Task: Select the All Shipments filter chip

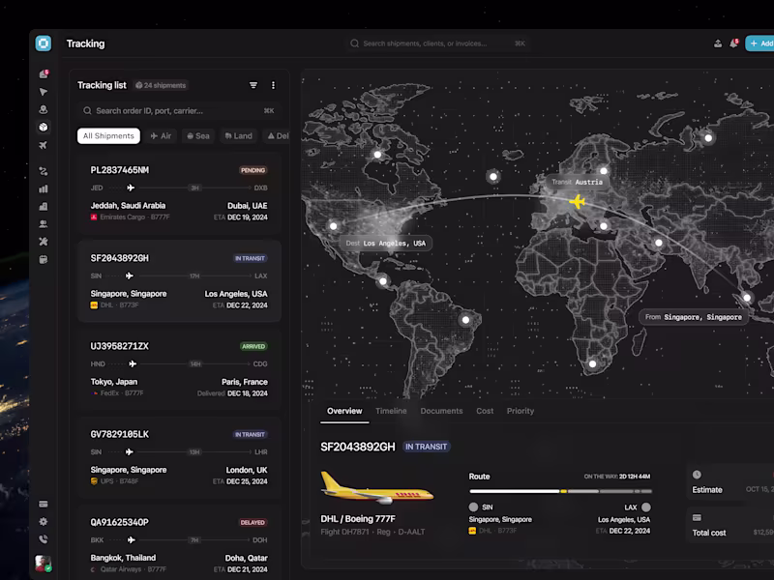Action: tap(108, 135)
